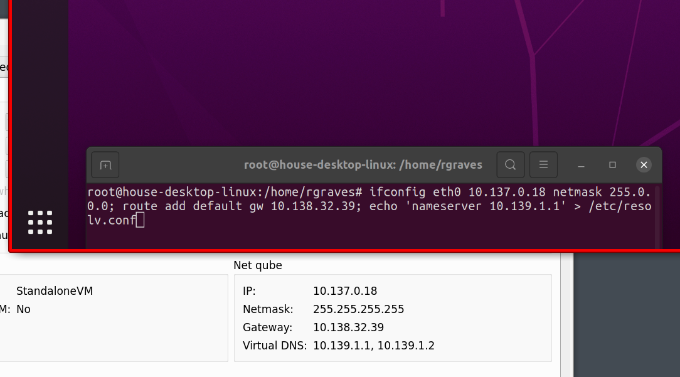Click the Gateway 10.138.32.39 value
Screen dimensions: 680x377
click(348, 327)
